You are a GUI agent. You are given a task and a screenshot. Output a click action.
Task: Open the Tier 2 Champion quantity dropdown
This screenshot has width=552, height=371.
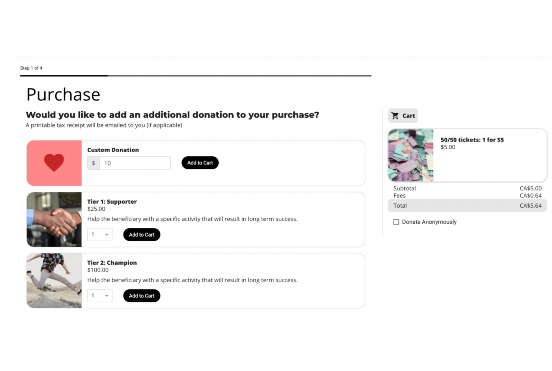(100, 296)
